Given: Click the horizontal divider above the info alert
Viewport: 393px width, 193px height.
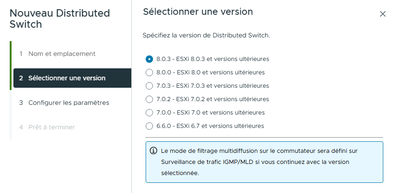Looking at the screenshot, I should pos(264,137).
